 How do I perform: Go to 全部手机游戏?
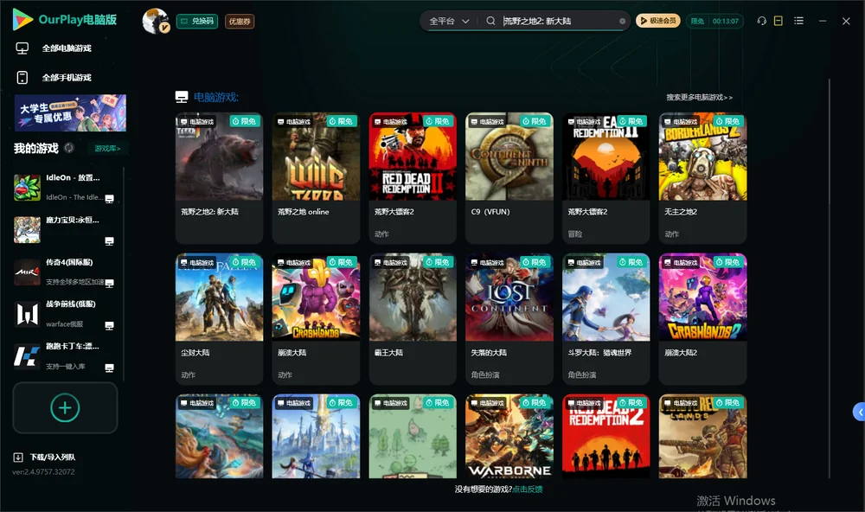coord(54,77)
